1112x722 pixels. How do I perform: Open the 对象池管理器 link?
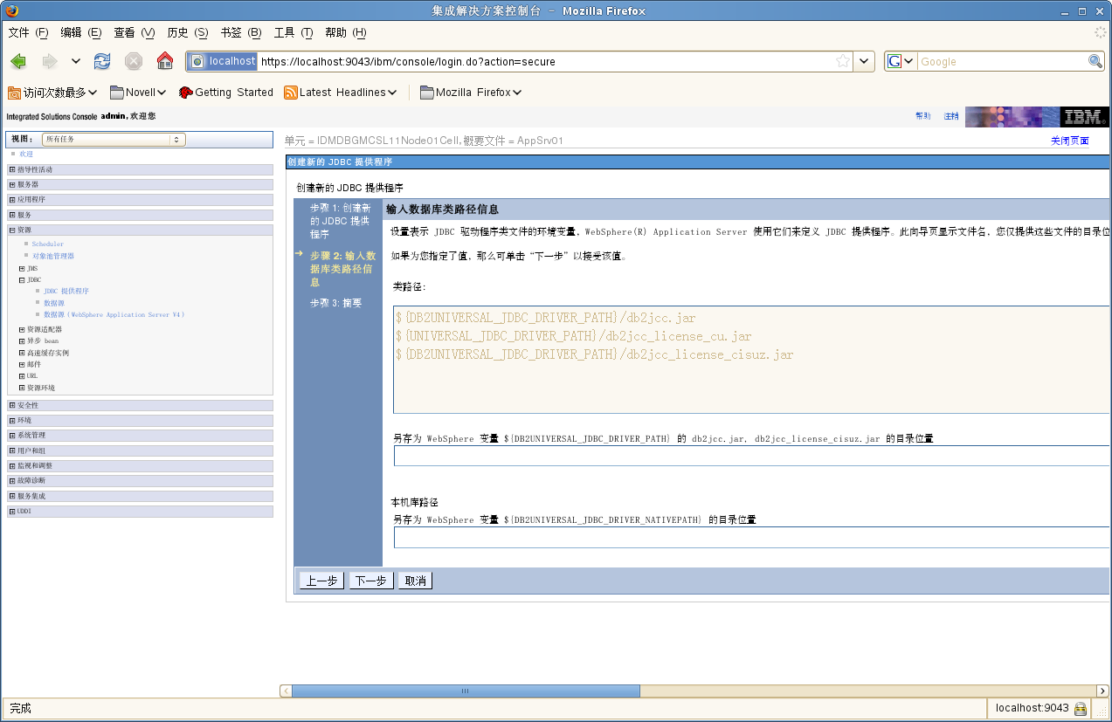(53, 256)
